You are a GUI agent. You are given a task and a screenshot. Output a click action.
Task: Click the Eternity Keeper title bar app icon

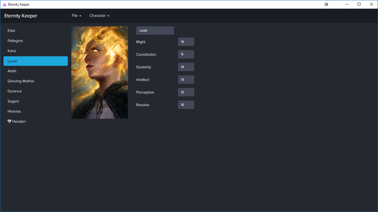click(x=5, y=4)
